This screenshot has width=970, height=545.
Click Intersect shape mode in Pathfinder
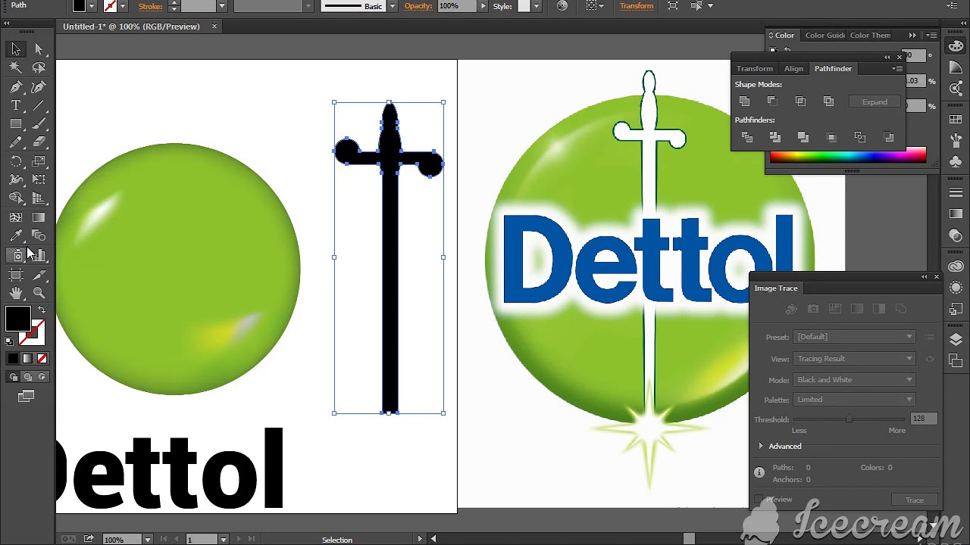click(800, 101)
